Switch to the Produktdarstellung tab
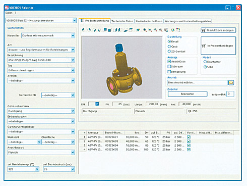Screen dimensions: 247x186 (95, 21)
